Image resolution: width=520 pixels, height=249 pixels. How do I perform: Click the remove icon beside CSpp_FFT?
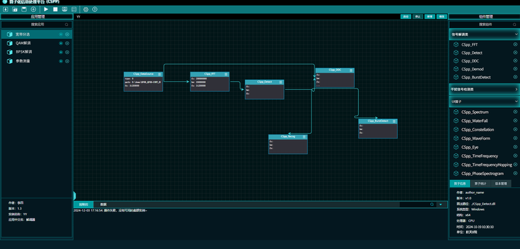coord(515,44)
